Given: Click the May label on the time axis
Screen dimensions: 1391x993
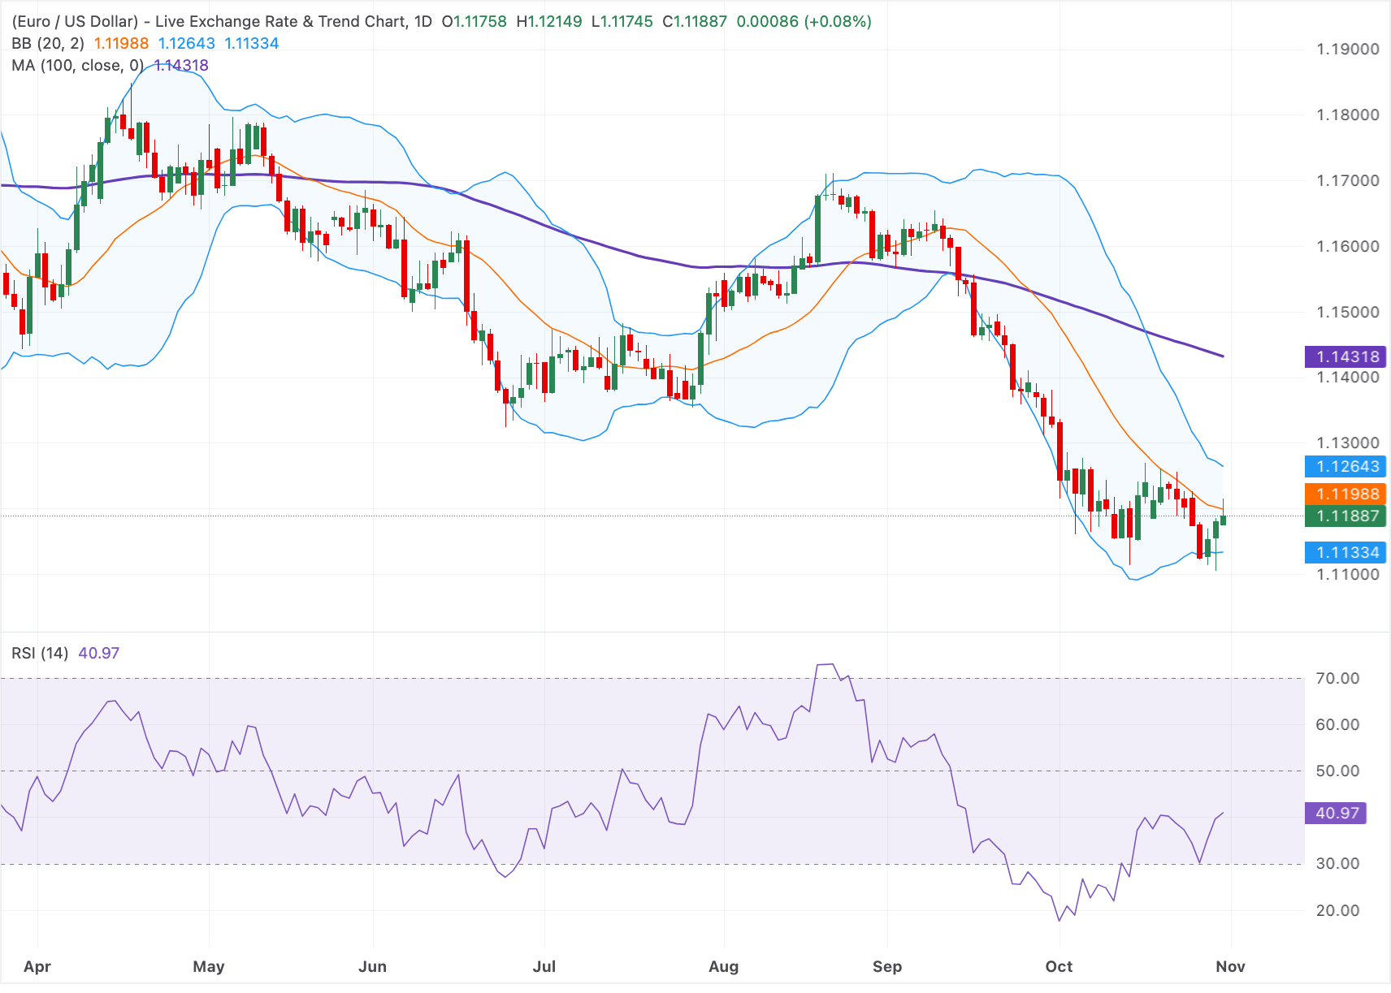Looking at the screenshot, I should pyautogui.click(x=209, y=966).
